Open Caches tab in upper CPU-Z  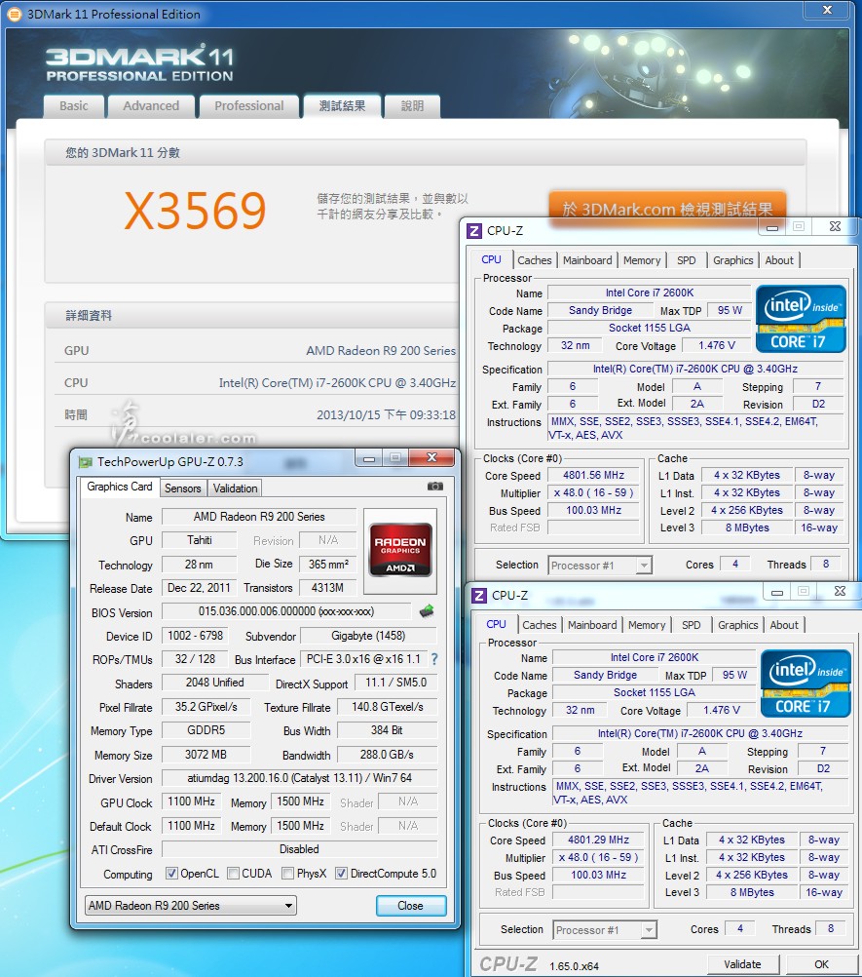[534, 260]
